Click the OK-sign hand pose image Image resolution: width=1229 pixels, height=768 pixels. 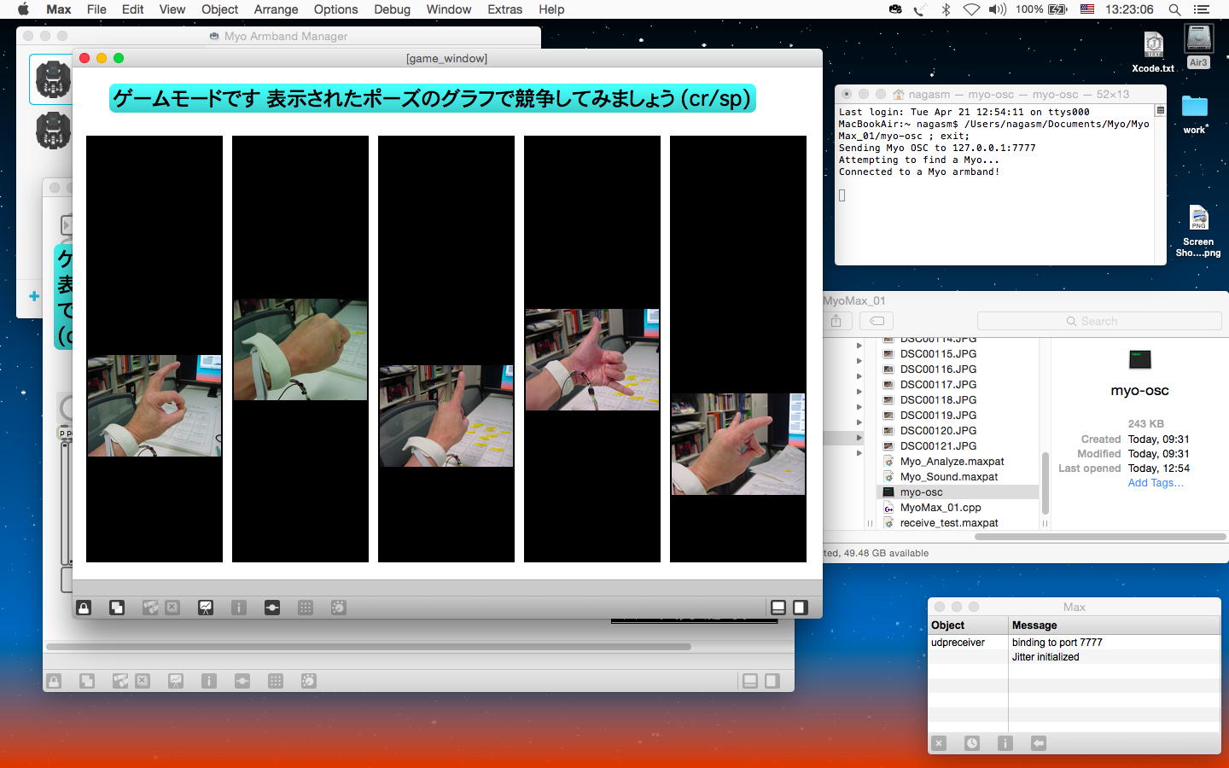[154, 405]
